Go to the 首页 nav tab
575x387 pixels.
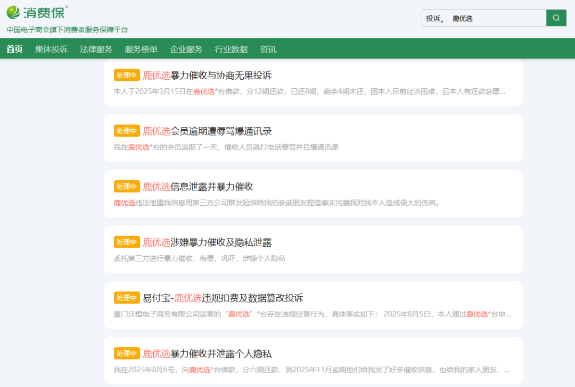click(14, 49)
